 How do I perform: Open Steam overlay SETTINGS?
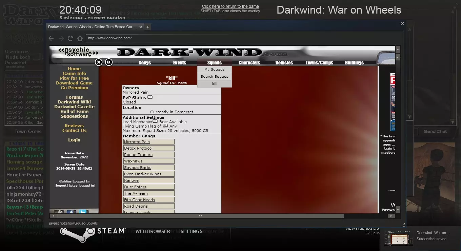[x=192, y=232]
